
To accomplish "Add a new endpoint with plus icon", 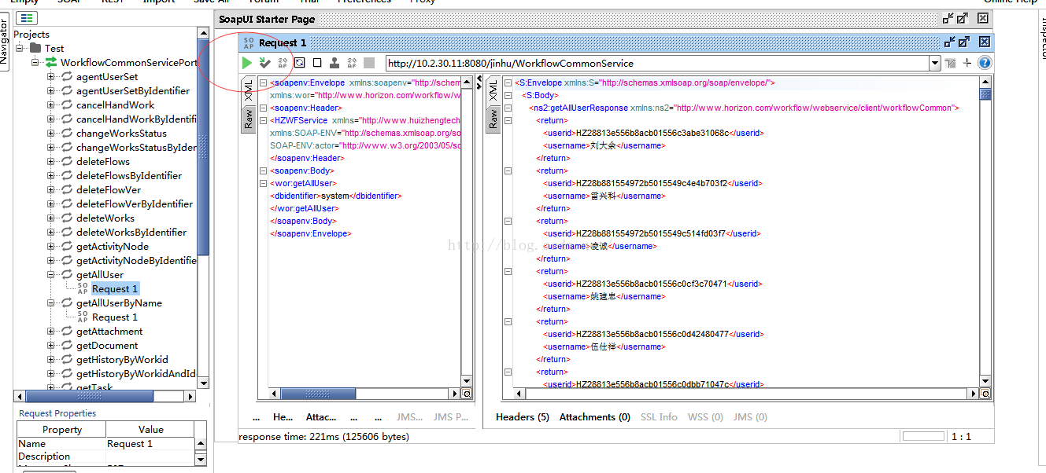I will pyautogui.click(x=967, y=63).
